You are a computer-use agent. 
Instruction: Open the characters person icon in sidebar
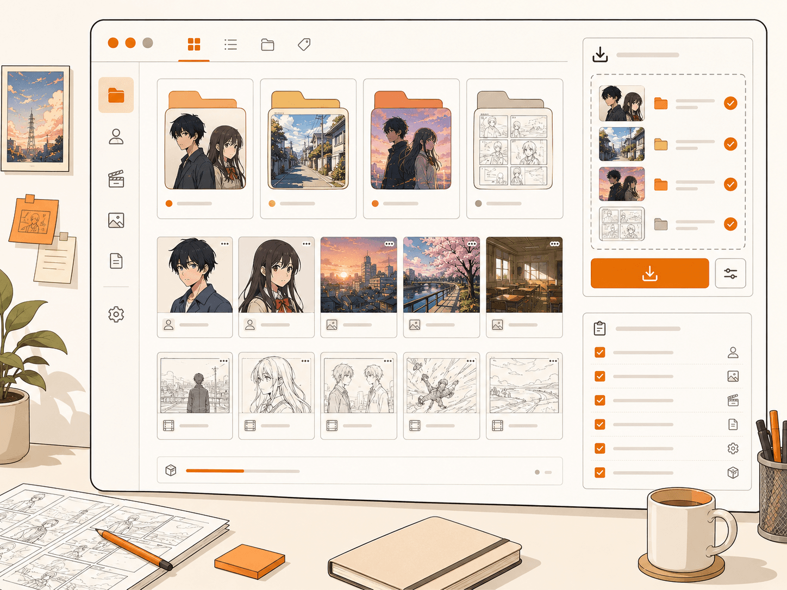[x=116, y=136]
